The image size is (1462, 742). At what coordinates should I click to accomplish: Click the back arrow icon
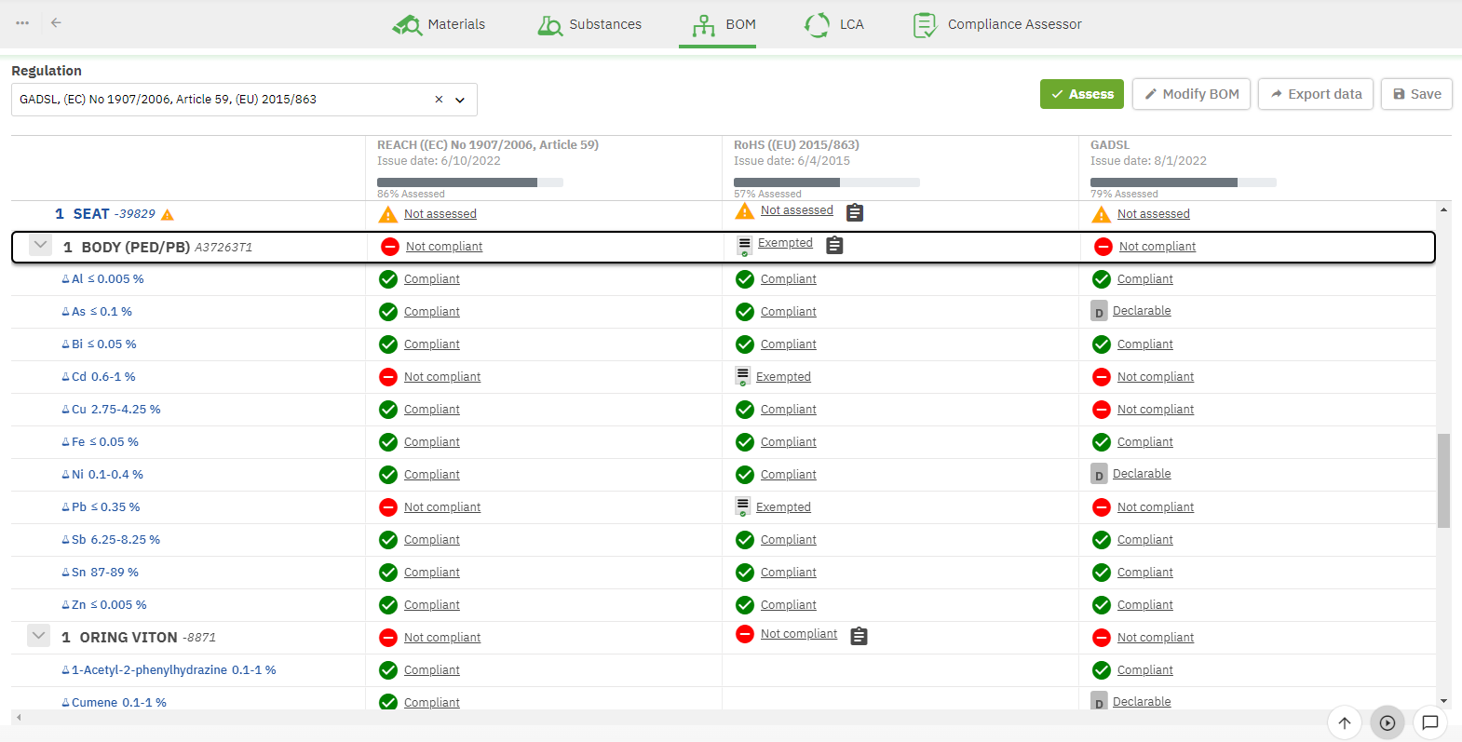pos(56,23)
